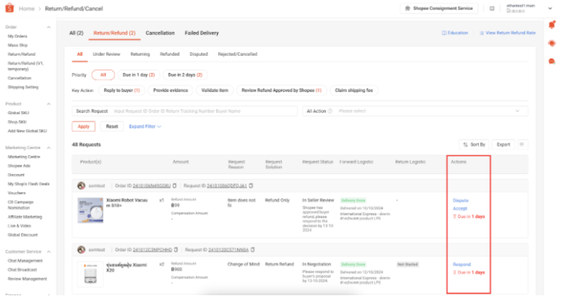Open the Education guide link
562x301 pixels.
[x=455, y=33]
